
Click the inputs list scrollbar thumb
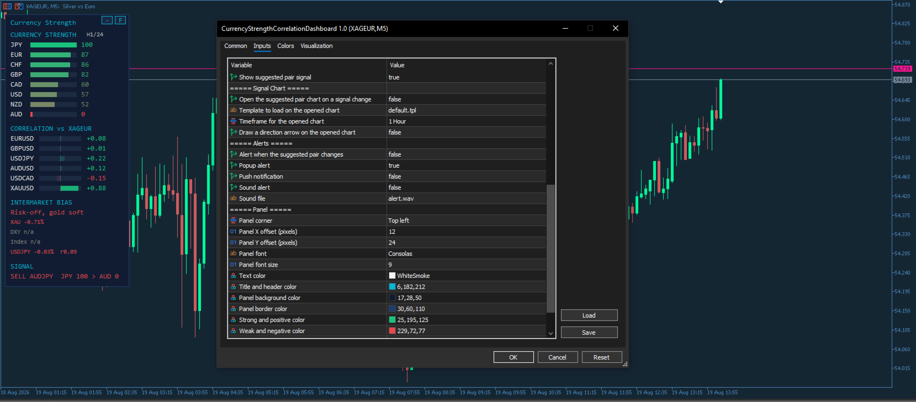point(550,249)
